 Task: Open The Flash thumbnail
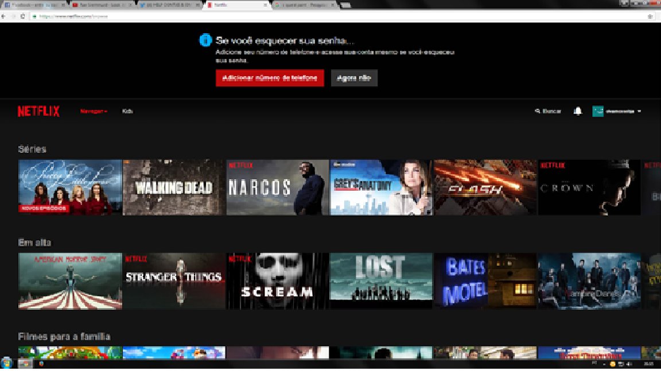pos(485,187)
